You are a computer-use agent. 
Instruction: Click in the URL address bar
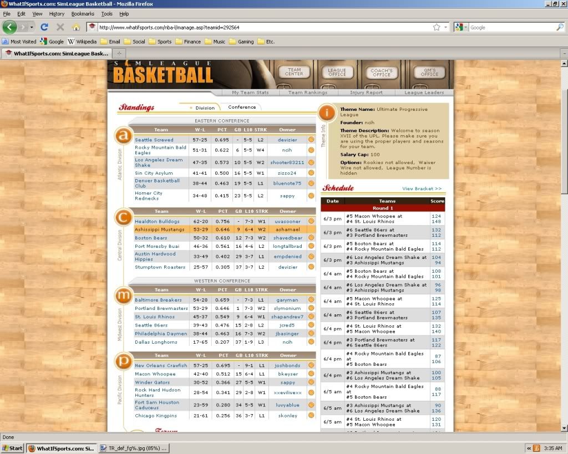(261, 27)
